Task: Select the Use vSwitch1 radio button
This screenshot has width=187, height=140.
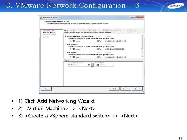Action: [x=65, y=52]
